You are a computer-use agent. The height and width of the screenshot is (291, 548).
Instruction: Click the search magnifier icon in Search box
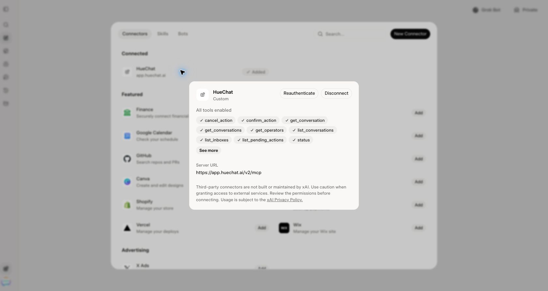[320, 34]
